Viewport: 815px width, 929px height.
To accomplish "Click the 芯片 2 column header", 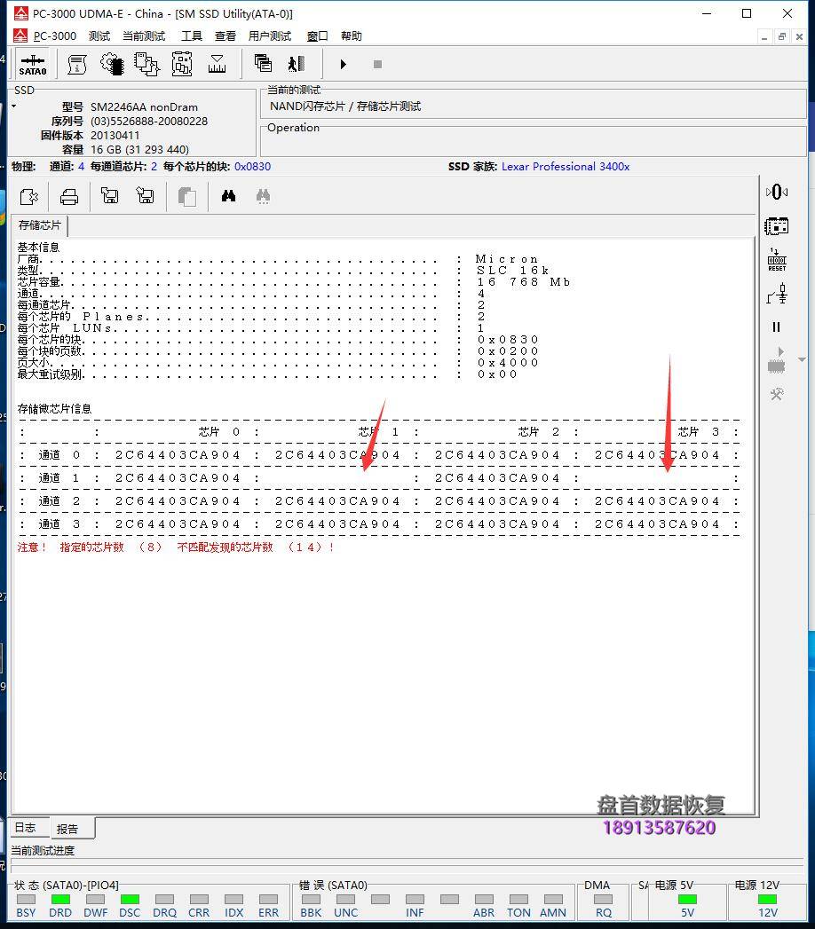I will pyautogui.click(x=539, y=432).
